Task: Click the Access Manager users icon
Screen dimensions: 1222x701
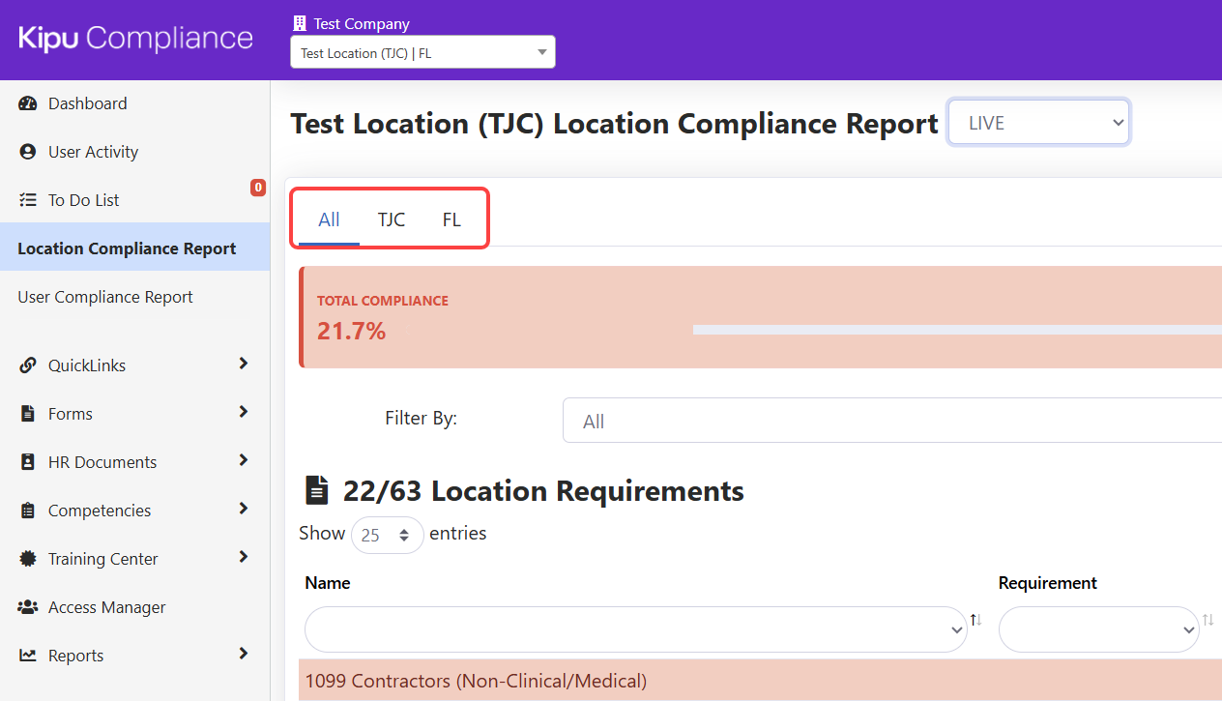Action: [x=28, y=607]
